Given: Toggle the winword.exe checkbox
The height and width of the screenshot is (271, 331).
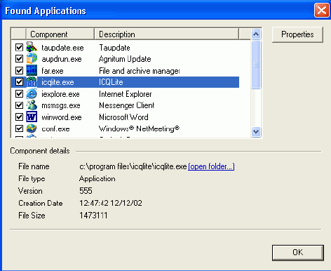Looking at the screenshot, I should [x=19, y=117].
